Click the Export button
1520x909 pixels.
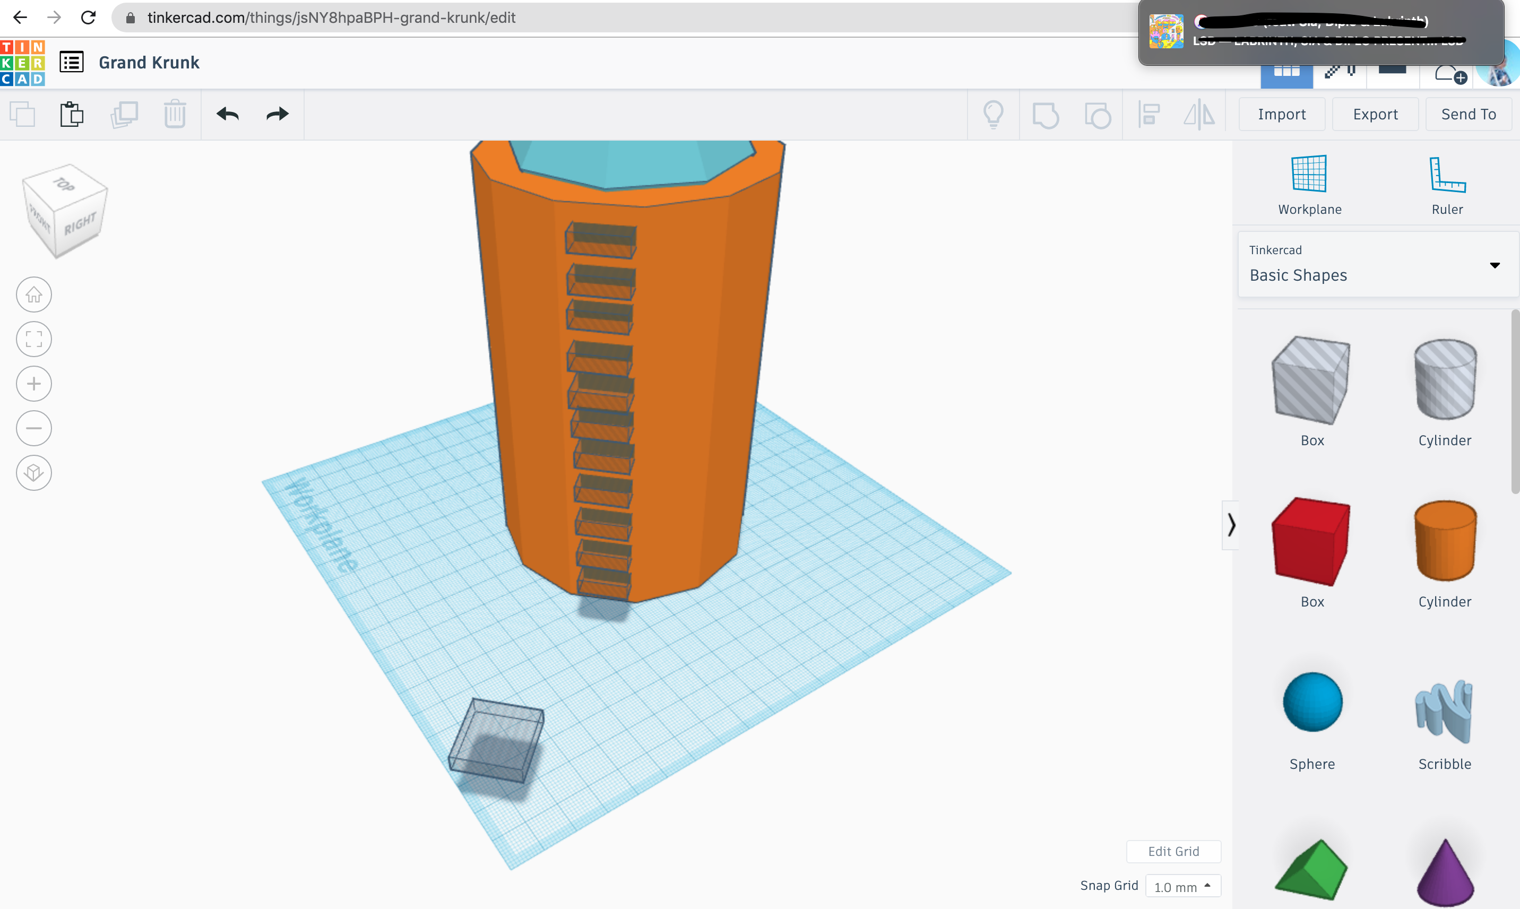pyautogui.click(x=1375, y=115)
